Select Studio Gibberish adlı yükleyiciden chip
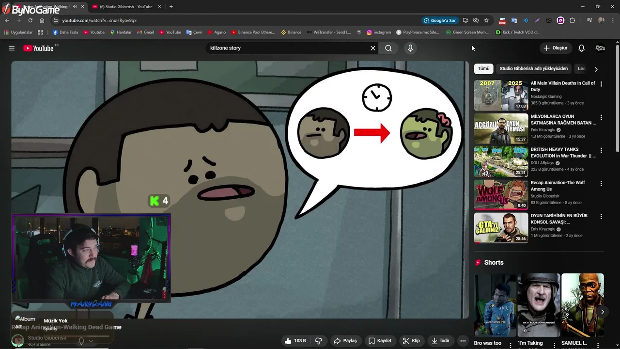Image resolution: width=620 pixels, height=349 pixels. pyautogui.click(x=533, y=69)
